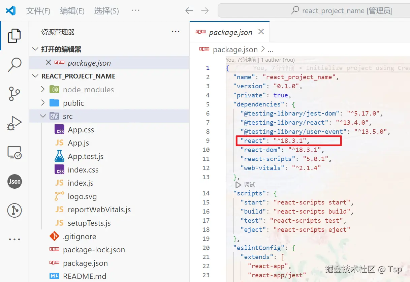
Task: Open the Source Control view
Action: (x=14, y=94)
